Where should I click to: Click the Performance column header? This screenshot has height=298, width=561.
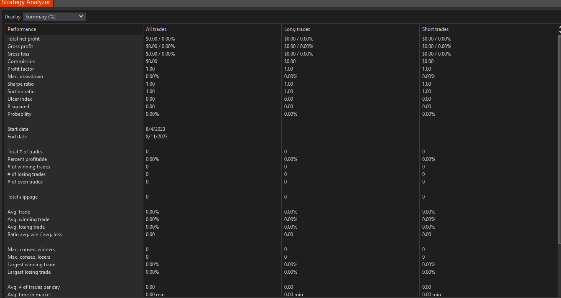22,29
